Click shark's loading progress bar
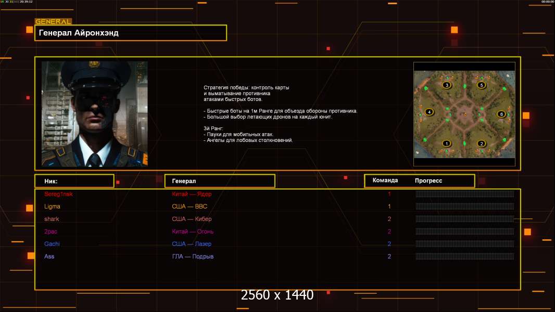The image size is (555, 312). (x=465, y=219)
